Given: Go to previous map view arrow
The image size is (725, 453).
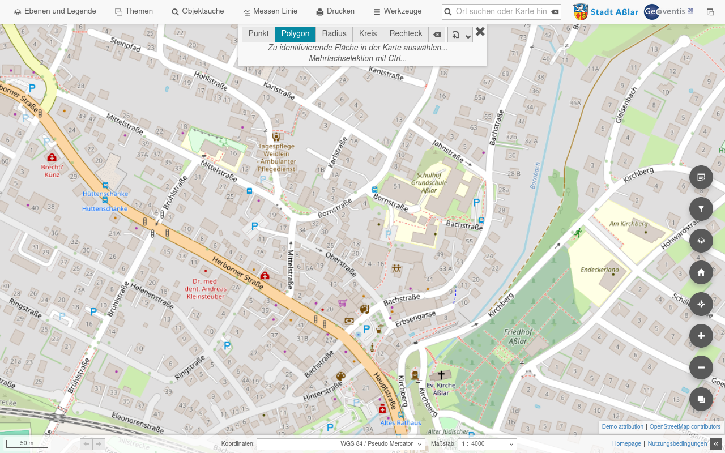Looking at the screenshot, I should tap(87, 444).
